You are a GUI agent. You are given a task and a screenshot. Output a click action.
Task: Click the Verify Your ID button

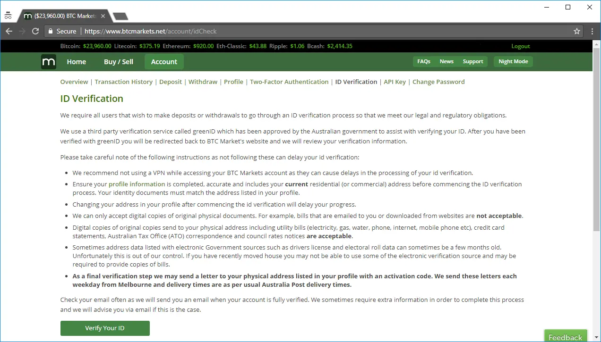click(x=105, y=328)
